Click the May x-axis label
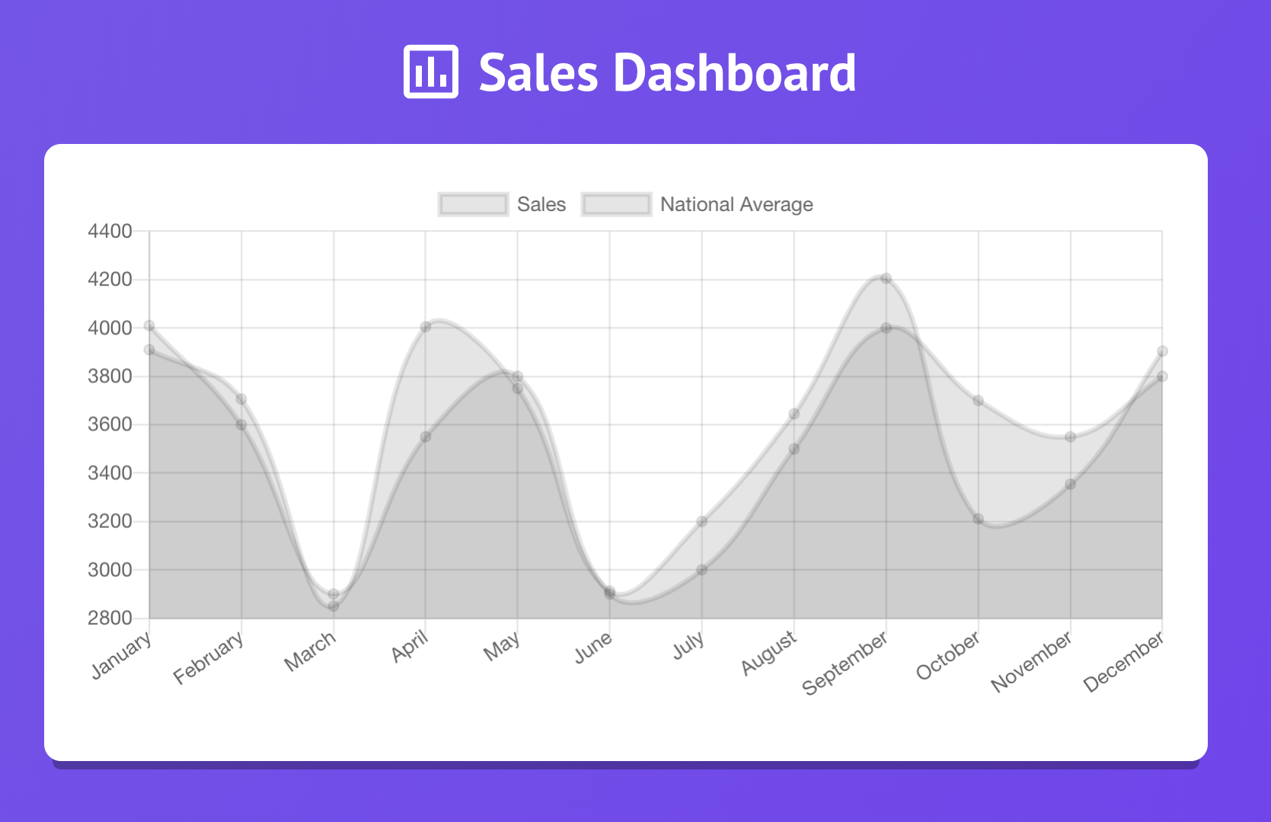This screenshot has height=822, width=1271. click(x=503, y=646)
